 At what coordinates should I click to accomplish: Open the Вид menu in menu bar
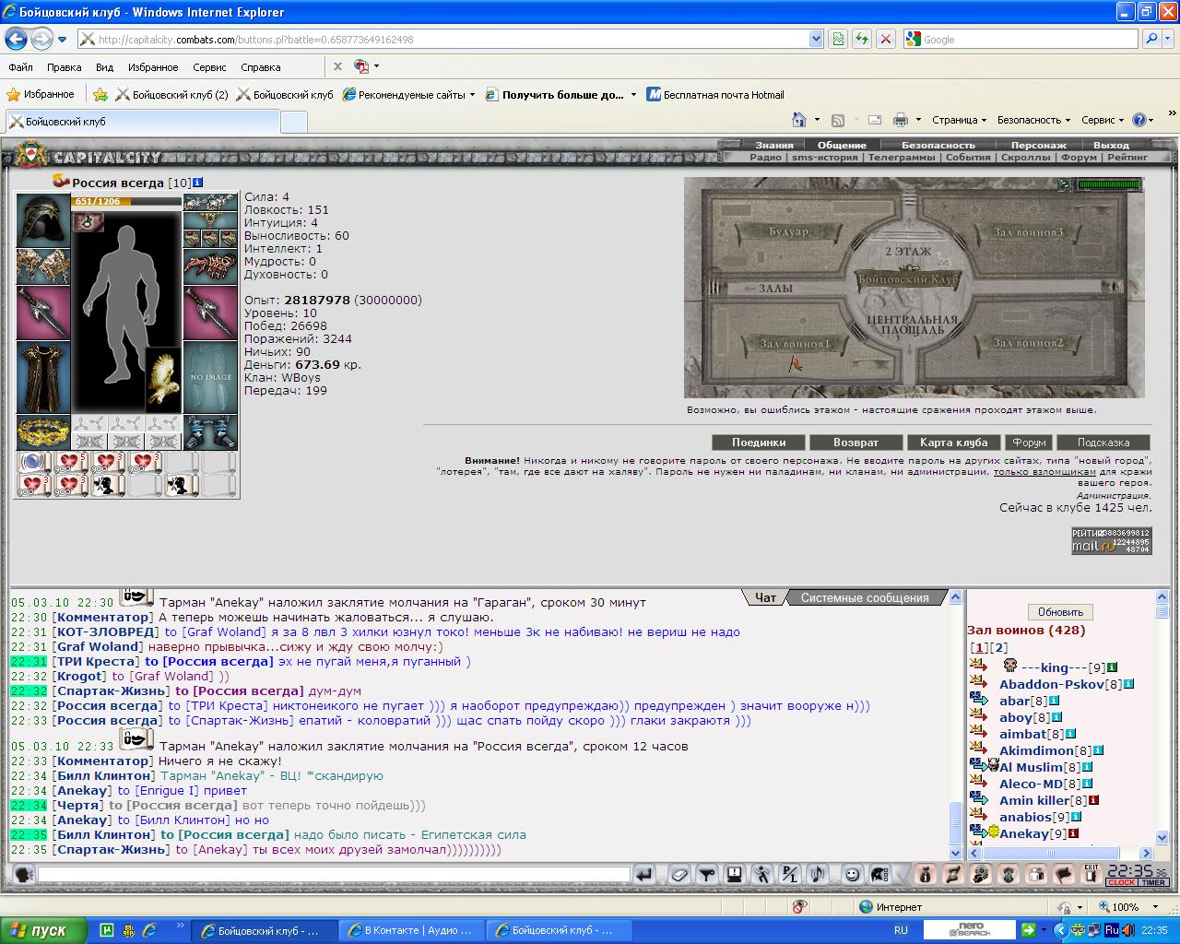coord(104,67)
